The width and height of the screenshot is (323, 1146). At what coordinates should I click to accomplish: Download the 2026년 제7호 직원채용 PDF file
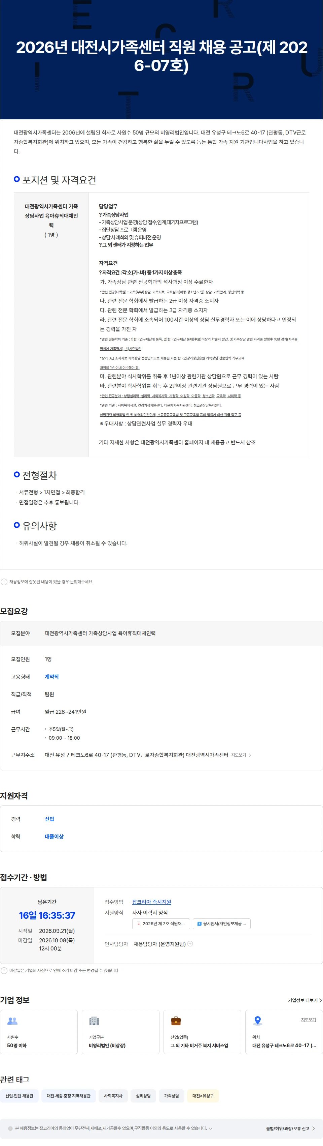[161, 923]
